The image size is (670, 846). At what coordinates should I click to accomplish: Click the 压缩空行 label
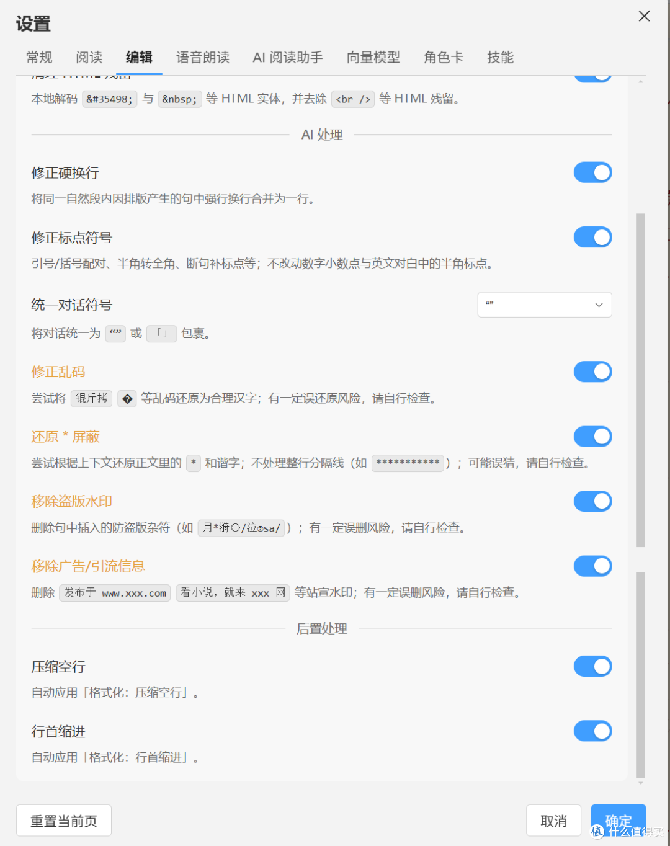(58, 667)
